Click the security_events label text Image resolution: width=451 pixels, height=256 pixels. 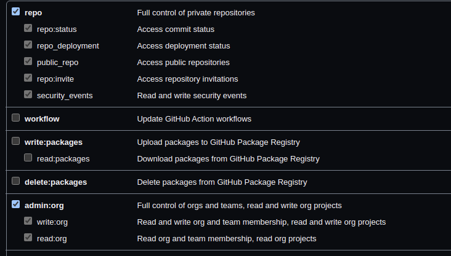[65, 96]
